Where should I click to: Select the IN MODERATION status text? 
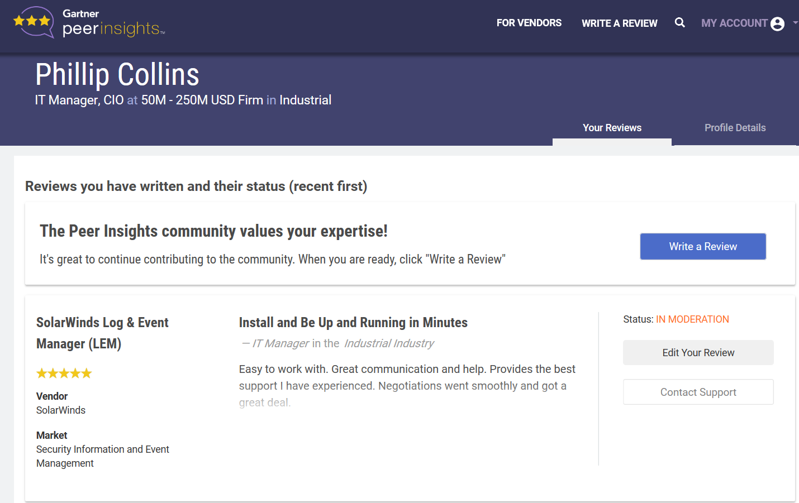pyautogui.click(x=692, y=319)
